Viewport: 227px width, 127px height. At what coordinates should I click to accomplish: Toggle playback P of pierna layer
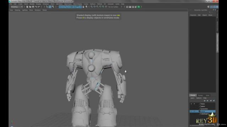(x=194, y=111)
